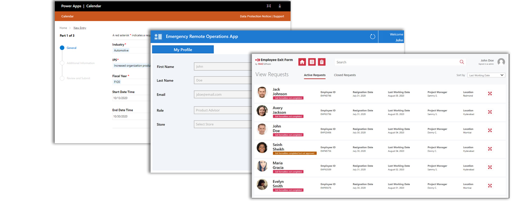Screen dimensions: 522x217
Task: Open Evelyn Smith's profile photo
Action: coord(261,184)
